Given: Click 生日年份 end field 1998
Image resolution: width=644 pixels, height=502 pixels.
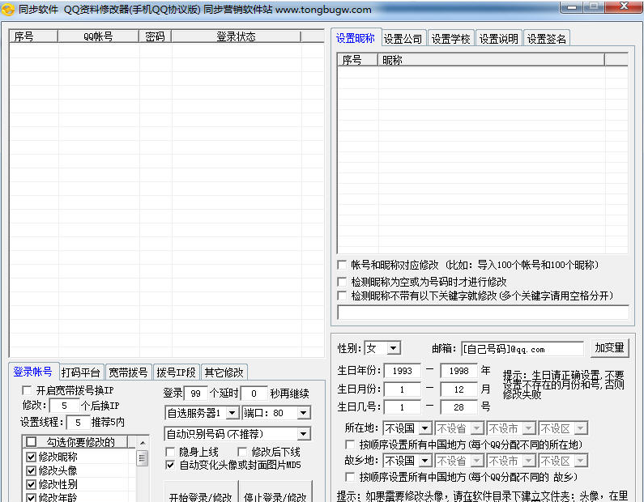Looking at the screenshot, I should click(x=458, y=371).
